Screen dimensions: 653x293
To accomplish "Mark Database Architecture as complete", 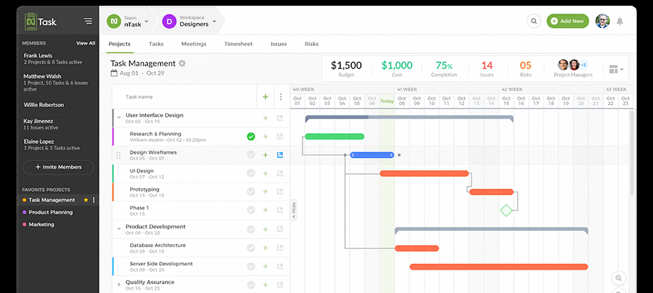I will (x=251, y=248).
